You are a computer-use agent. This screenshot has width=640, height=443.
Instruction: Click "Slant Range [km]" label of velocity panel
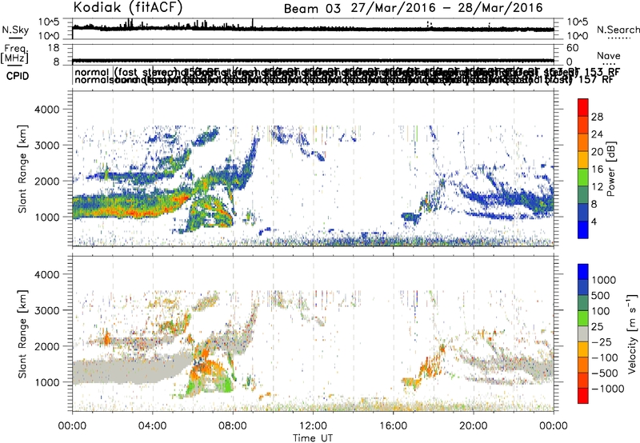[x=22, y=333]
